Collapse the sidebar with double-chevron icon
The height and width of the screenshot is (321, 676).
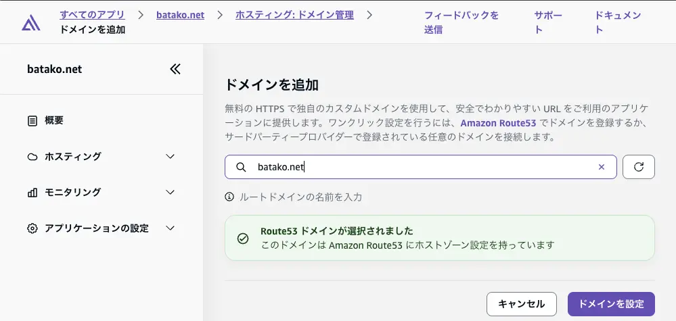pyautogui.click(x=175, y=69)
